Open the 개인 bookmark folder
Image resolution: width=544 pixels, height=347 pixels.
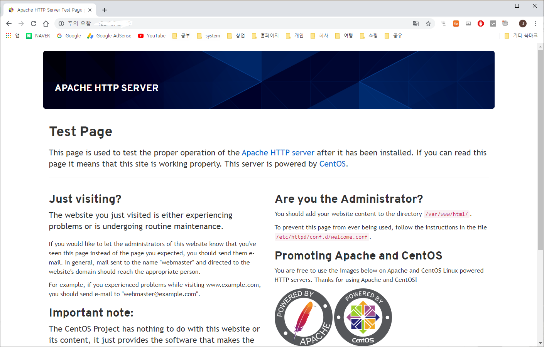pyautogui.click(x=294, y=35)
